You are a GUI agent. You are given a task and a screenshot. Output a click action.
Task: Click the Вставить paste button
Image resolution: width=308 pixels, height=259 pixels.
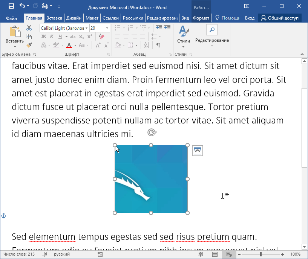point(15,34)
